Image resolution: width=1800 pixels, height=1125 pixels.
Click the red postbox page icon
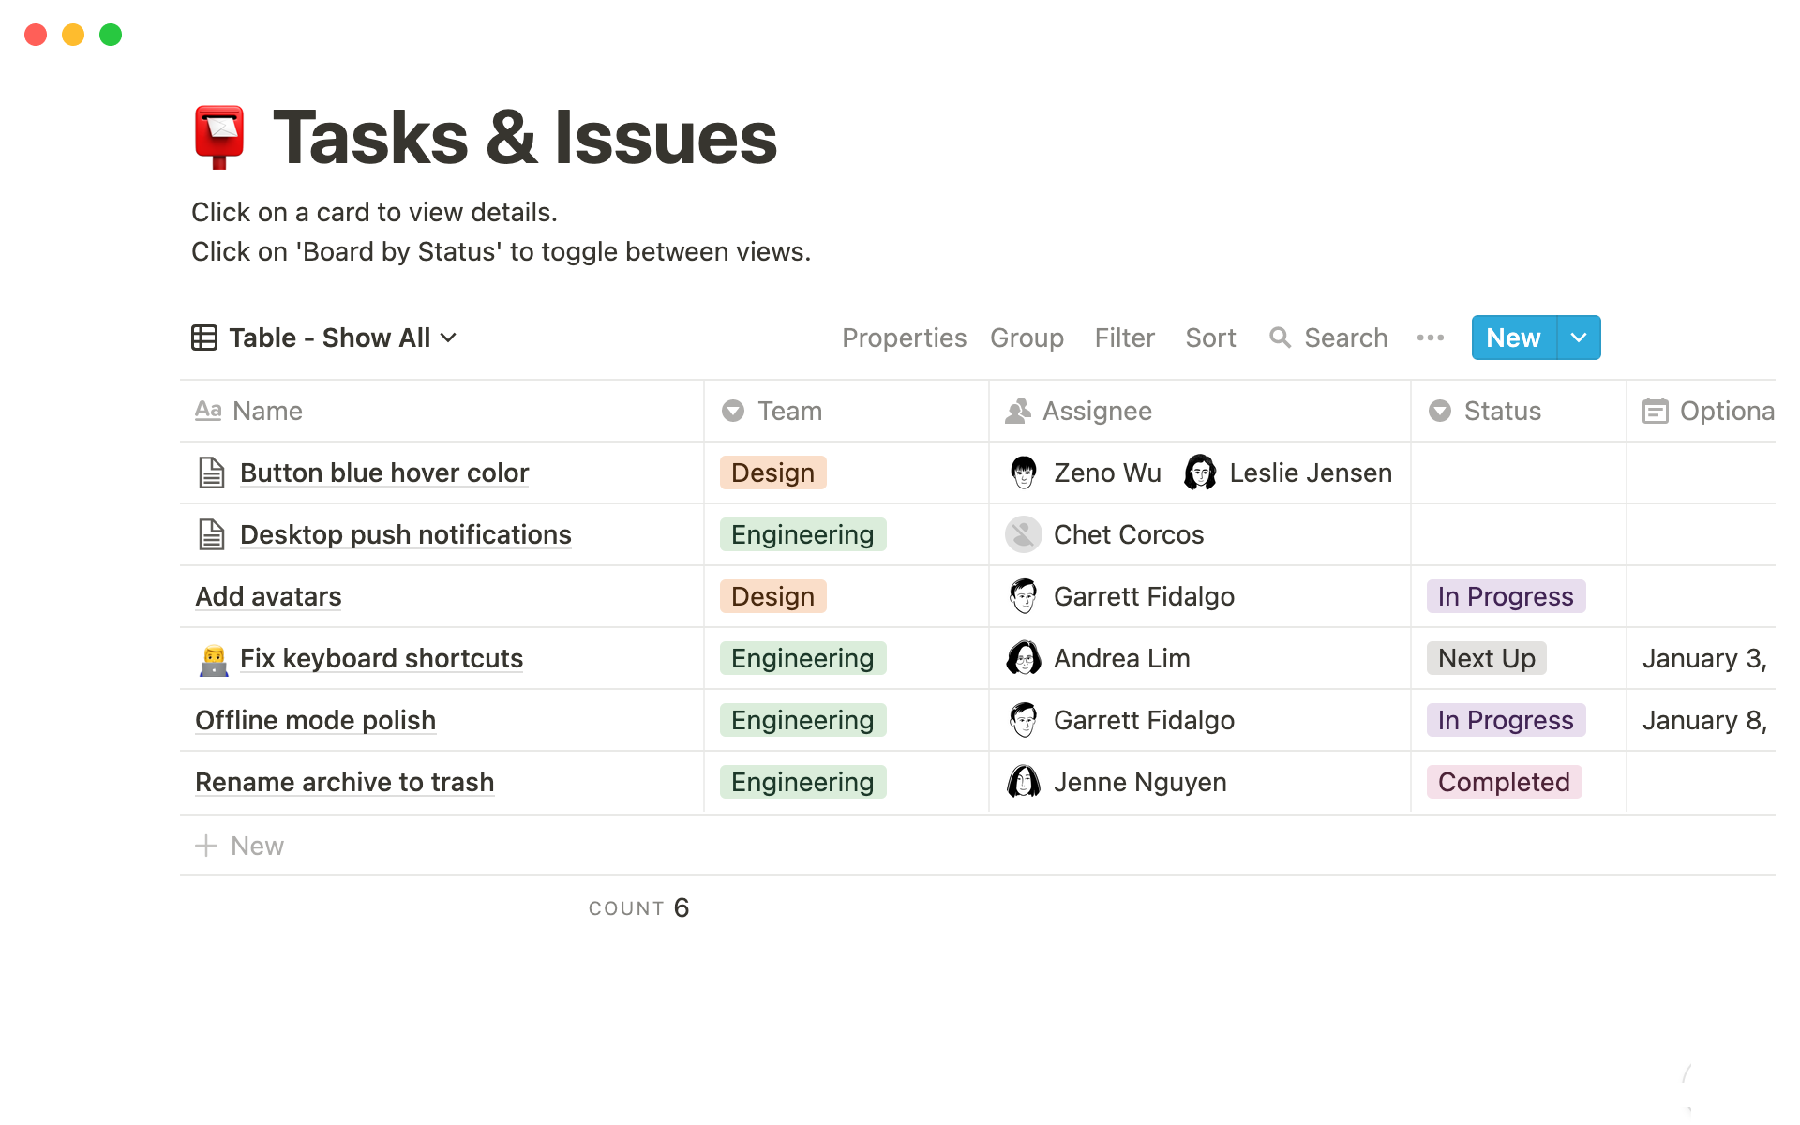[x=219, y=137]
